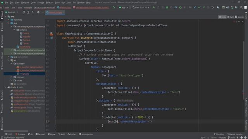Click the class gutter icon on line 12
248x139 pixels.
click(52, 34)
